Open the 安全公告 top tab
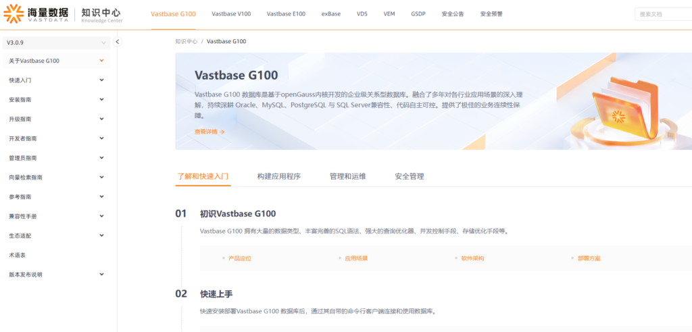 [x=453, y=13]
